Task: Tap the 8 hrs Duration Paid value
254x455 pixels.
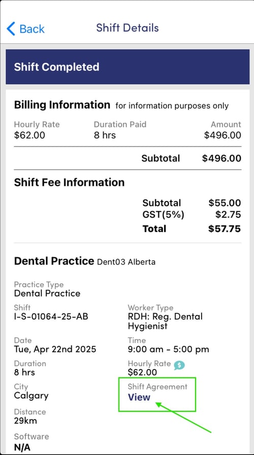Action: click(x=105, y=135)
